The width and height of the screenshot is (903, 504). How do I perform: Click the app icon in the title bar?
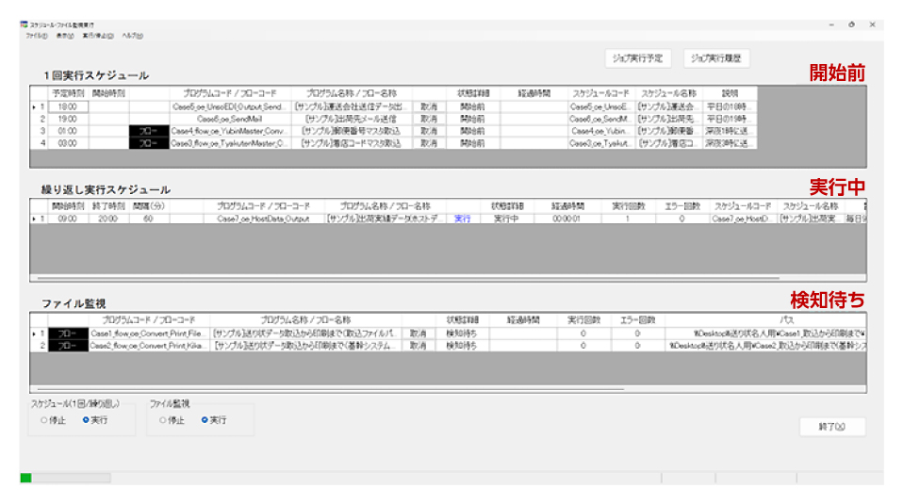[24, 24]
